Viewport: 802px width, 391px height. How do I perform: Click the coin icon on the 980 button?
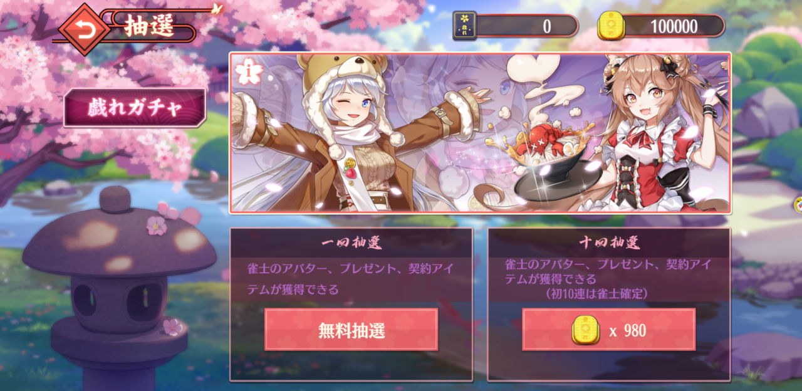[x=585, y=331]
